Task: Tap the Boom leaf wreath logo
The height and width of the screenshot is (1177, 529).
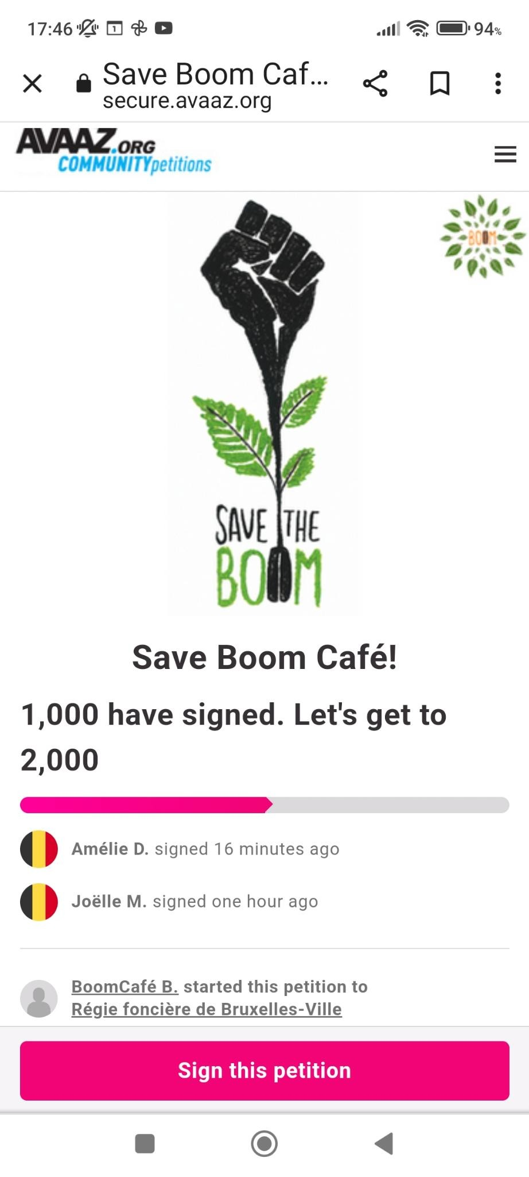Action: (x=482, y=236)
